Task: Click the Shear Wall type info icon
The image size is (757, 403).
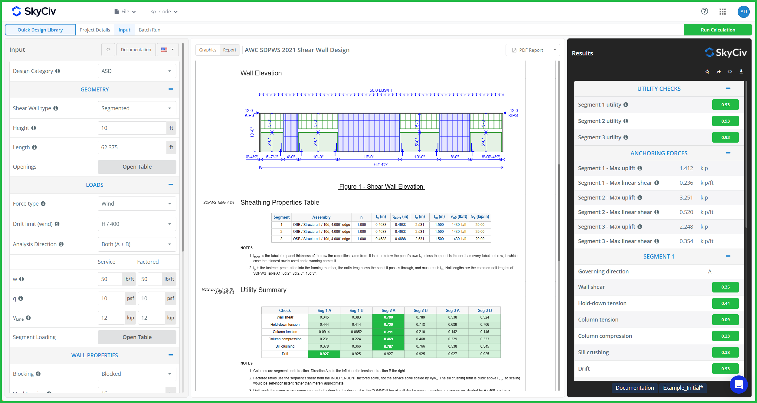Action: click(56, 108)
